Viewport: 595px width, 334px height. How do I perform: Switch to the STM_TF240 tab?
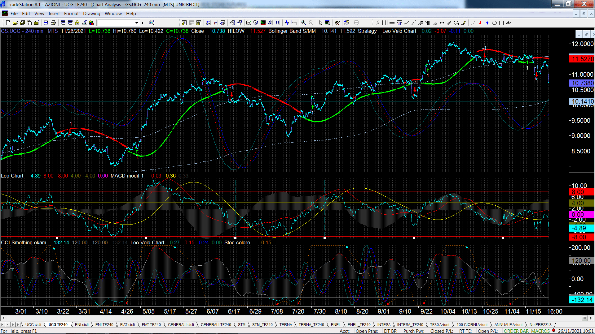pyautogui.click(x=262, y=324)
